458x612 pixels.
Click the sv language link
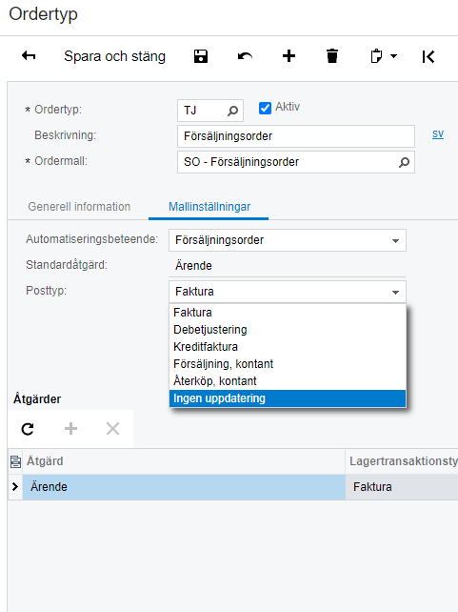click(438, 134)
